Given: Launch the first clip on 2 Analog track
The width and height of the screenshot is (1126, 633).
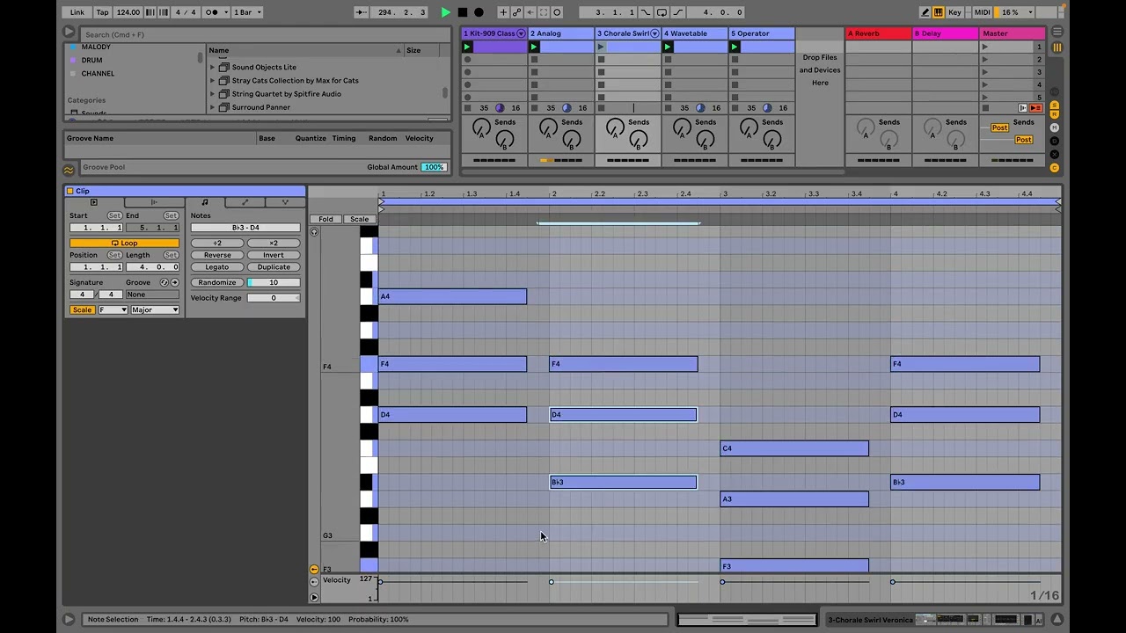Looking at the screenshot, I should (534, 47).
